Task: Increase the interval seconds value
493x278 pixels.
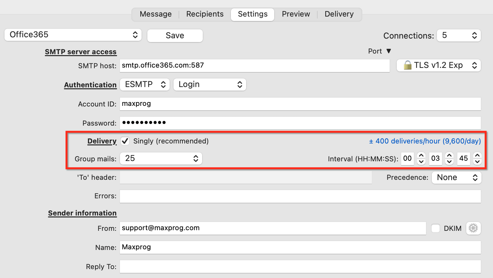Action: click(477, 155)
